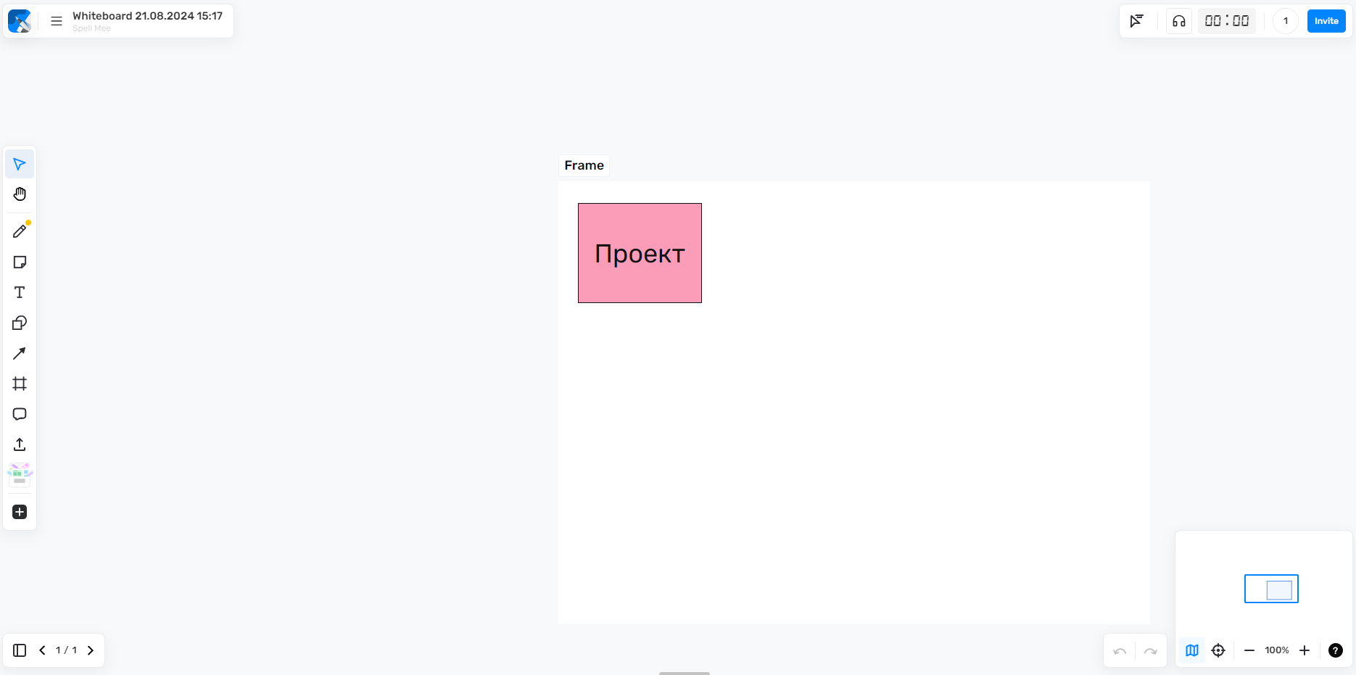Click the 100% zoom level
1356x675 pixels.
[1277, 650]
